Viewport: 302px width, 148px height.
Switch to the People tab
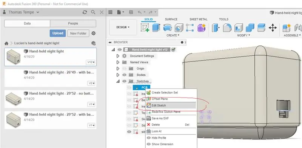click(73, 23)
